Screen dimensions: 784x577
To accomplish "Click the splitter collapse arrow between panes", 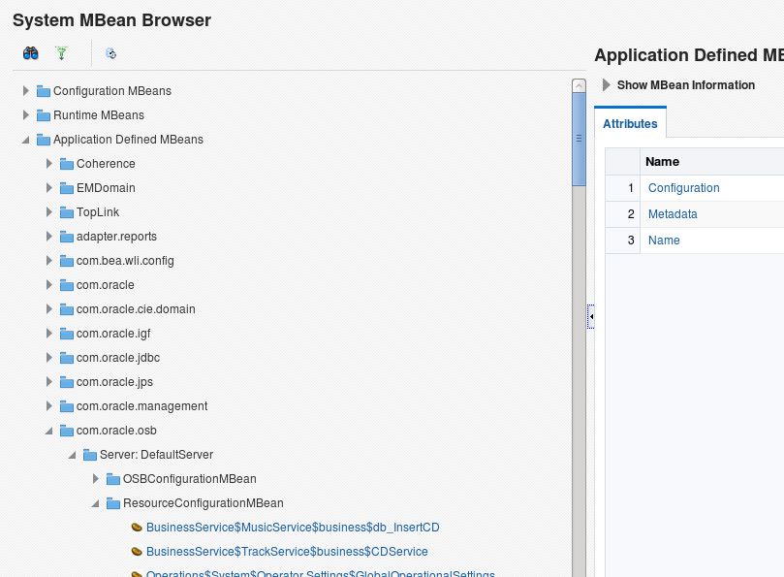I will [590, 316].
